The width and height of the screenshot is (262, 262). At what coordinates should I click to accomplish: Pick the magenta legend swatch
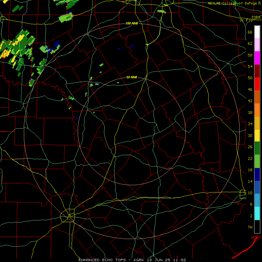click(257, 58)
